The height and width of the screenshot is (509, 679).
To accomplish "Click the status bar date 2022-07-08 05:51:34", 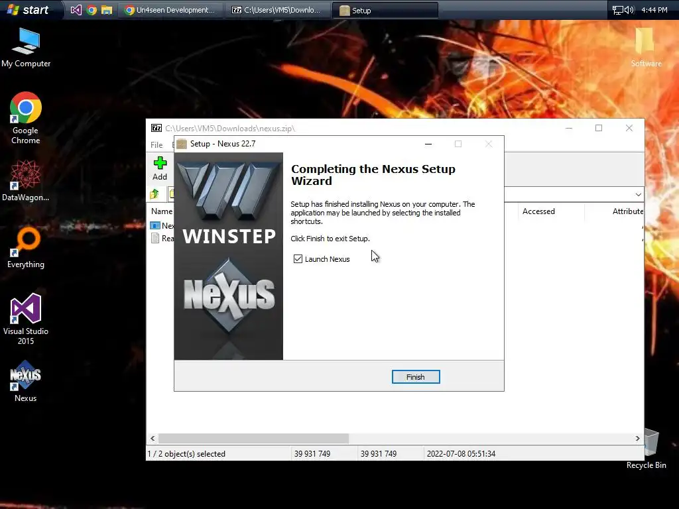I will (462, 453).
